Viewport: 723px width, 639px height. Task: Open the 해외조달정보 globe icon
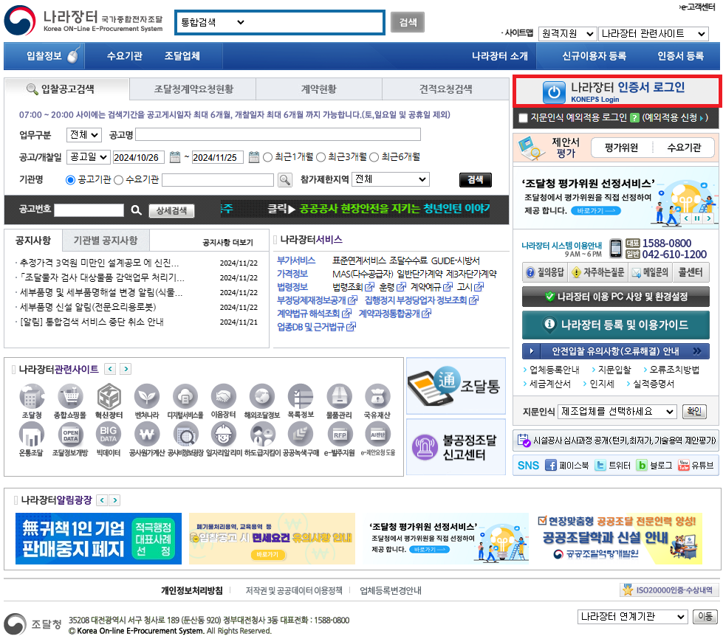point(262,397)
